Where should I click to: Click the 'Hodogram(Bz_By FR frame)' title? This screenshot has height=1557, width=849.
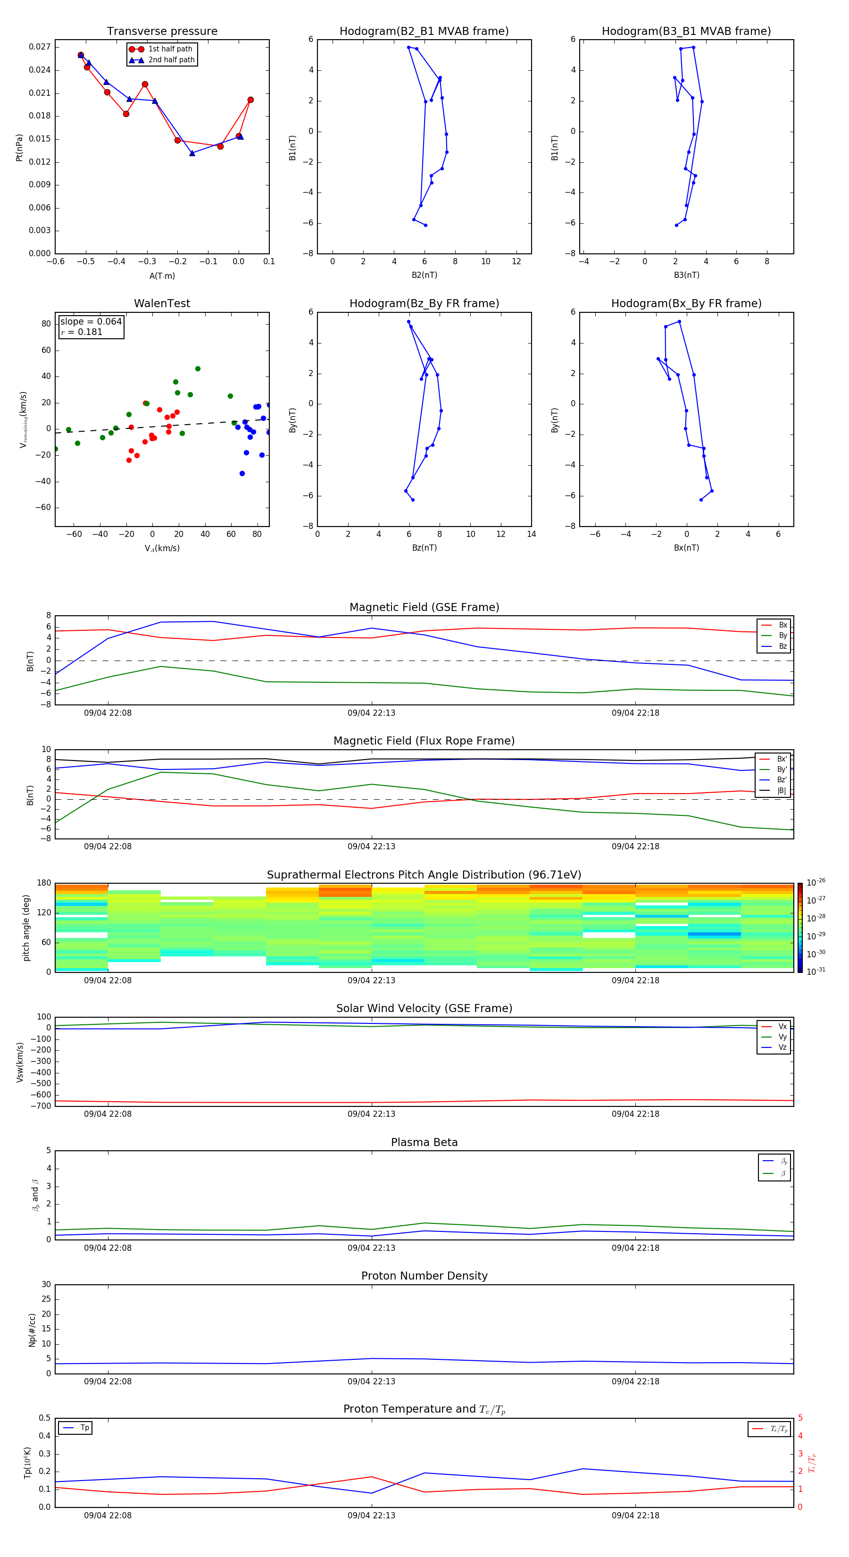424,303
